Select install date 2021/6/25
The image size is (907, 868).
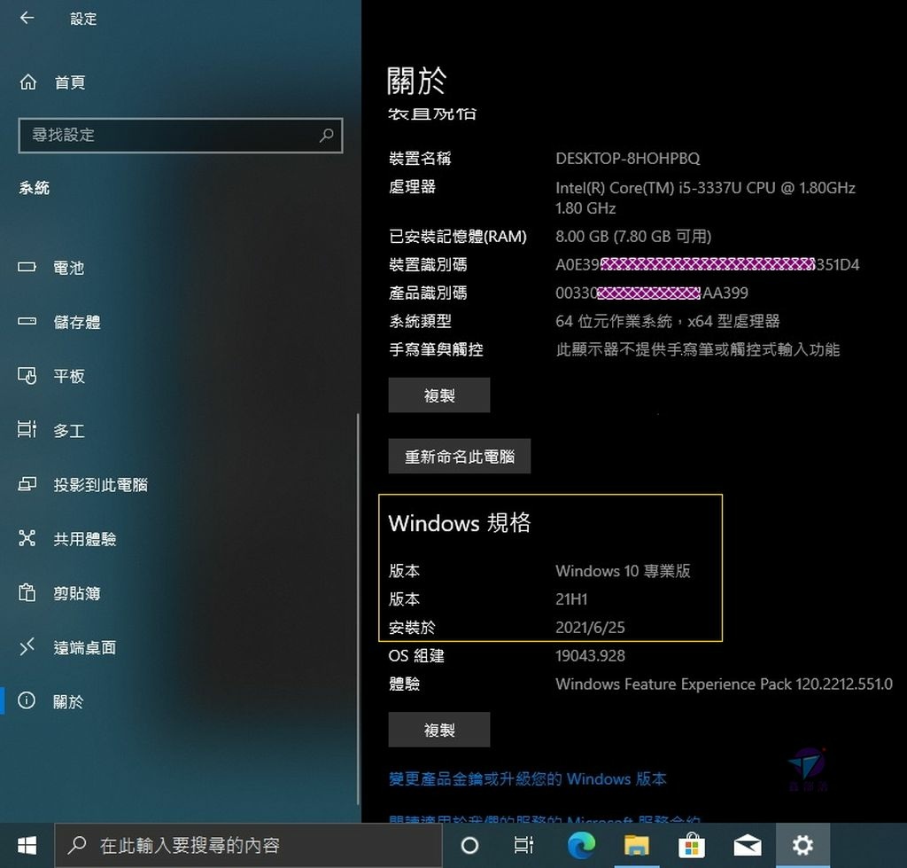tap(590, 628)
